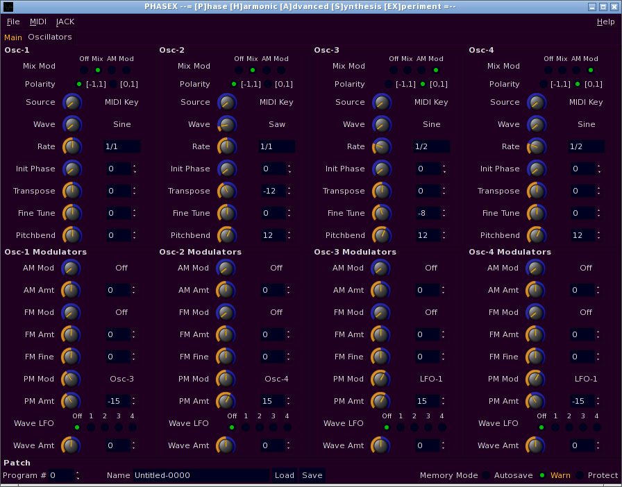
Task: Select Protect memory mode
Action: [580, 475]
